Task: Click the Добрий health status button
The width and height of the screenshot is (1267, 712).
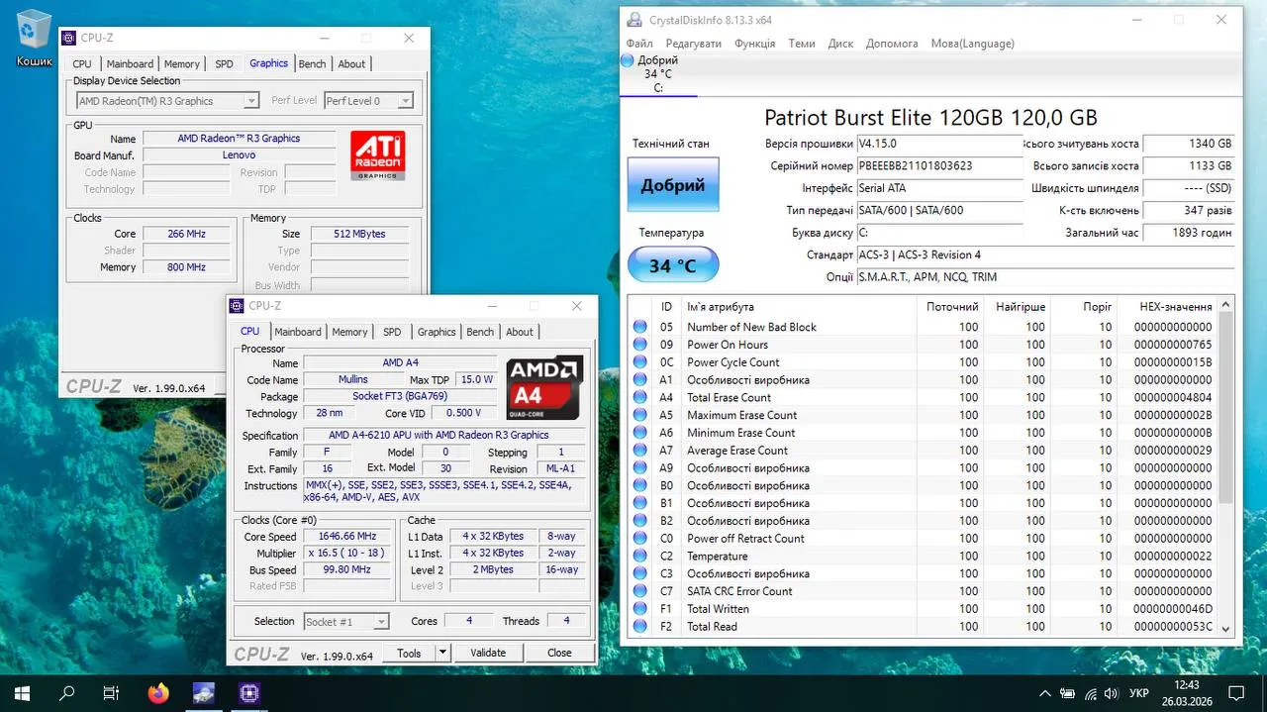Action: coord(673,185)
